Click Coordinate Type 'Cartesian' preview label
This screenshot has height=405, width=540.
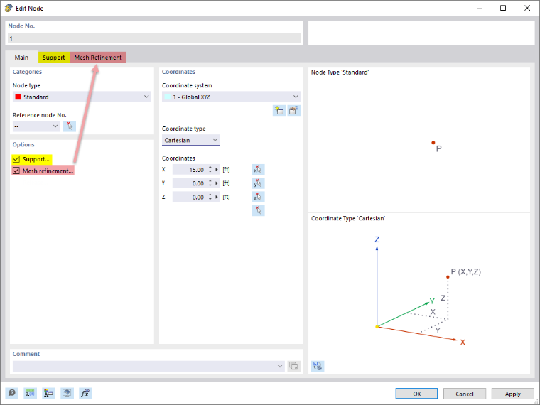[348, 218]
